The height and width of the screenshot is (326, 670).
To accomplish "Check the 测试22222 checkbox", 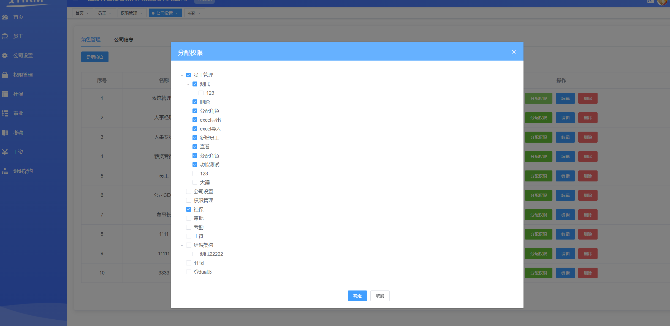I will click(x=195, y=254).
